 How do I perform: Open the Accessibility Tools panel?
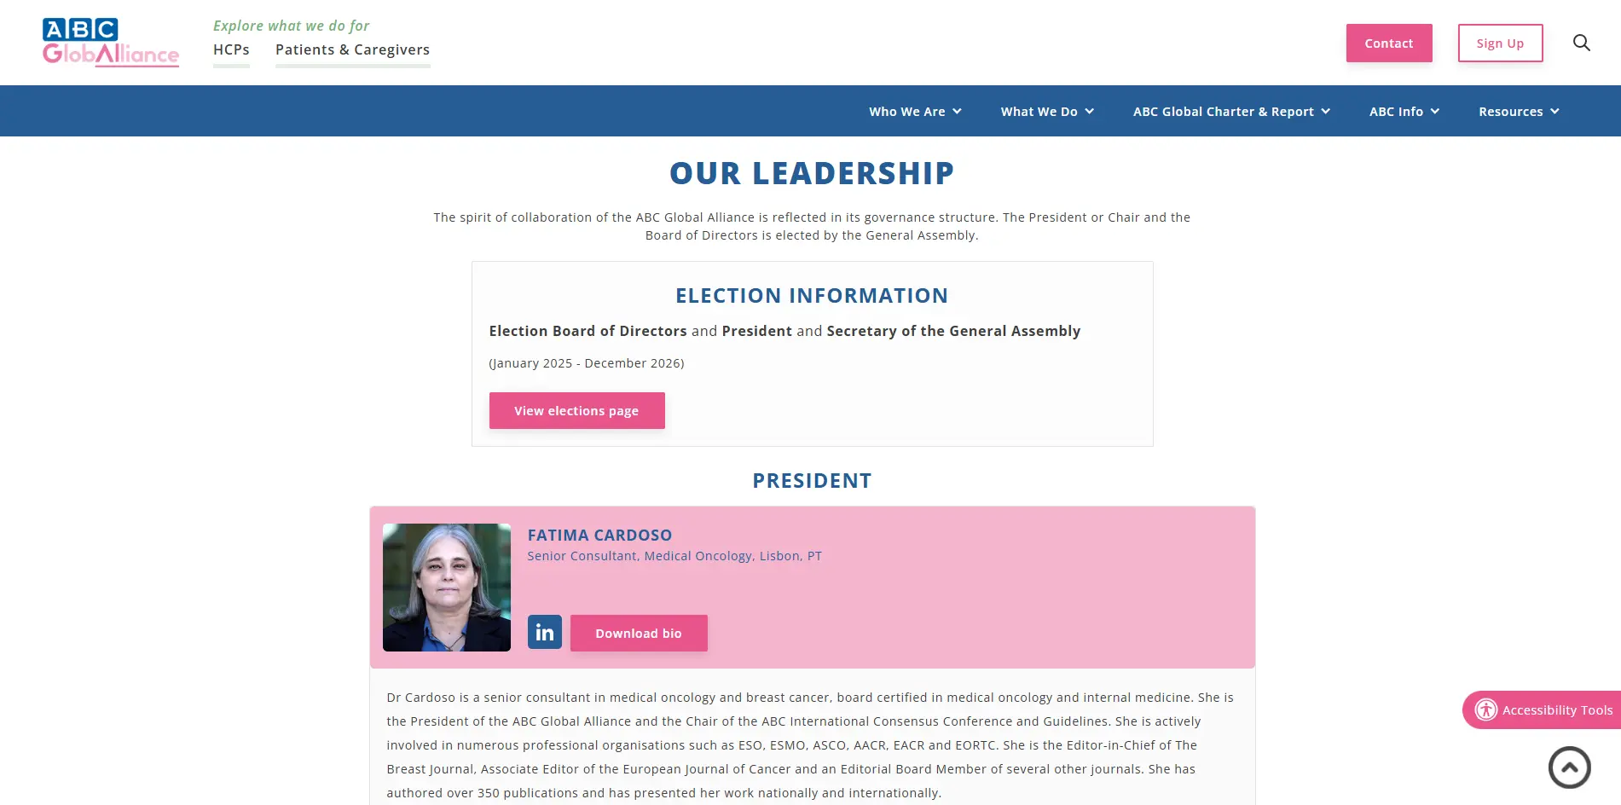pos(1556,710)
